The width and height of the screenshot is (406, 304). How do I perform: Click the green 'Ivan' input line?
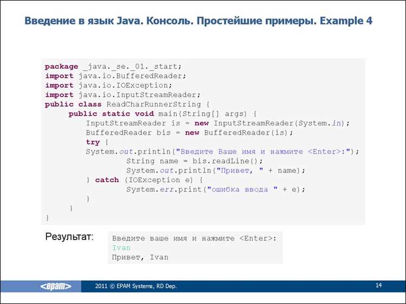(x=121, y=248)
